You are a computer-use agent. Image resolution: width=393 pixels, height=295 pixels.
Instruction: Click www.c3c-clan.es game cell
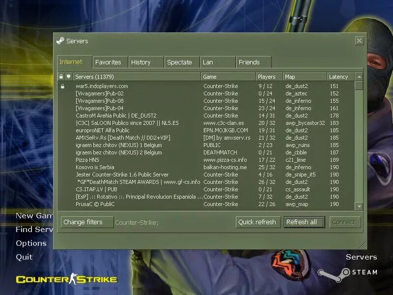tap(224, 123)
